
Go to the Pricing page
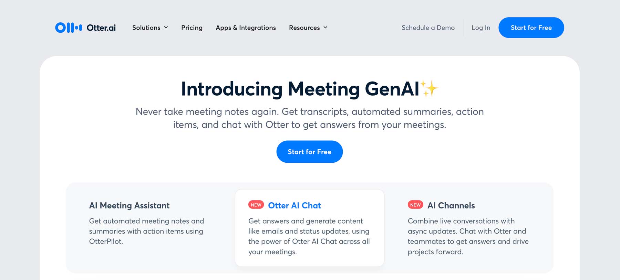192,28
